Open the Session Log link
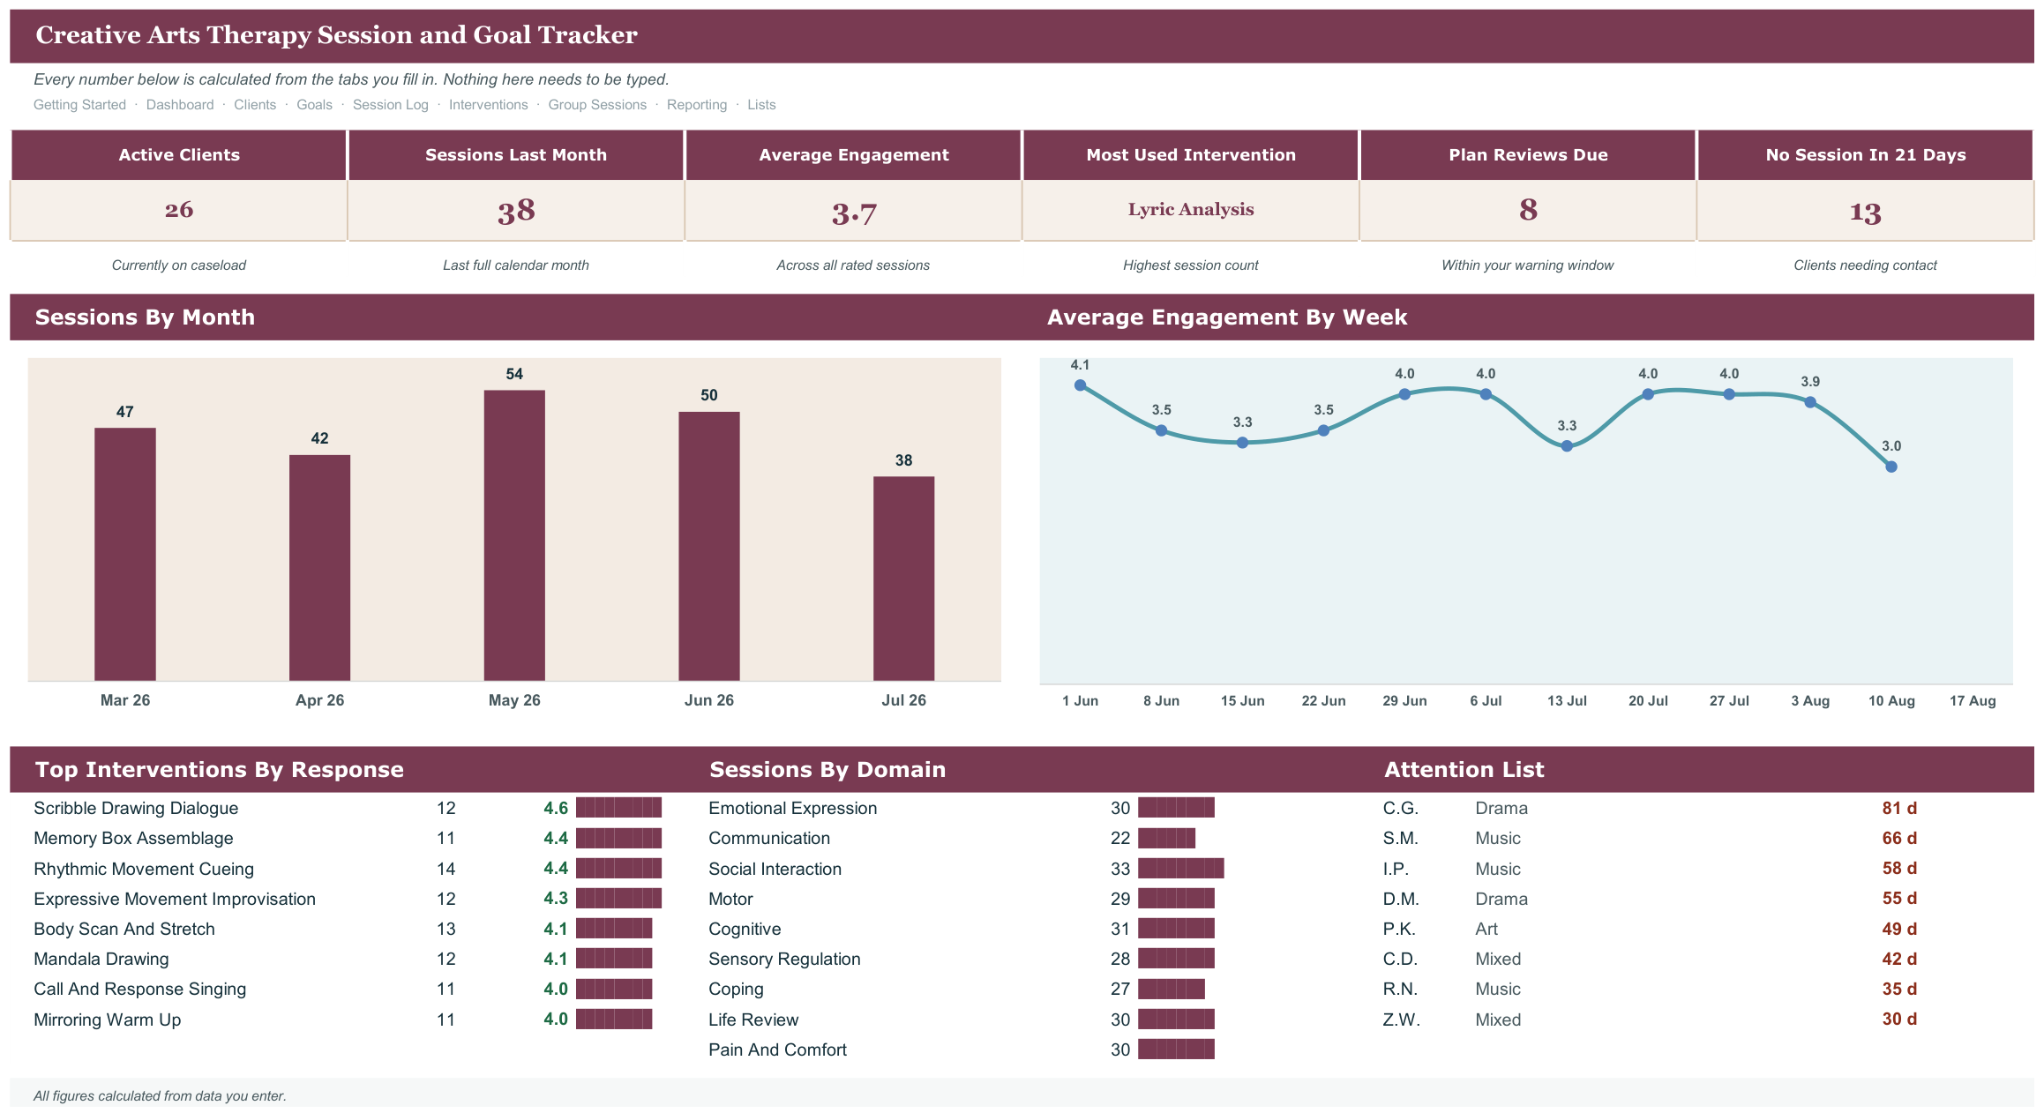The height and width of the screenshot is (1113, 2044). point(391,105)
